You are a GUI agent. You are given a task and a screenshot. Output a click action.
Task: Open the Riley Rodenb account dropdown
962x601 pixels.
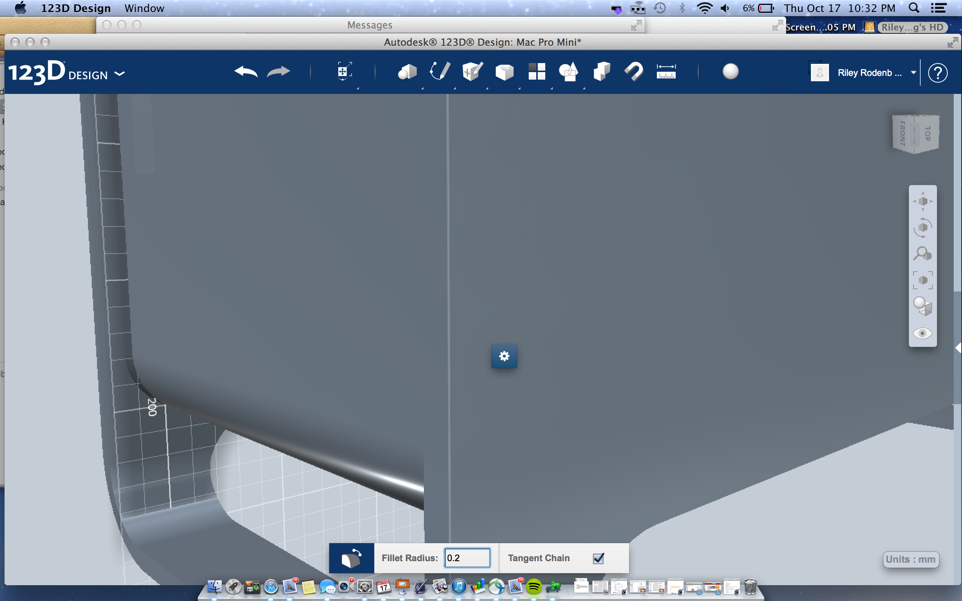pyautogui.click(x=914, y=72)
